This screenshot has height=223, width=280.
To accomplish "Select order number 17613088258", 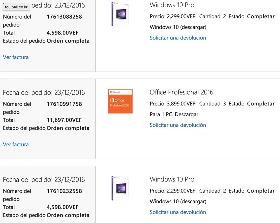I will pyautogui.click(x=64, y=17).
